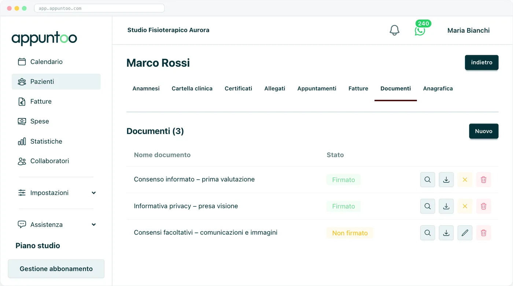Image resolution: width=513 pixels, height=286 pixels.
Task: Switch to the Allegati tab
Action: click(x=275, y=88)
